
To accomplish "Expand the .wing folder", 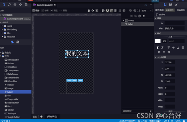I will [2, 26].
